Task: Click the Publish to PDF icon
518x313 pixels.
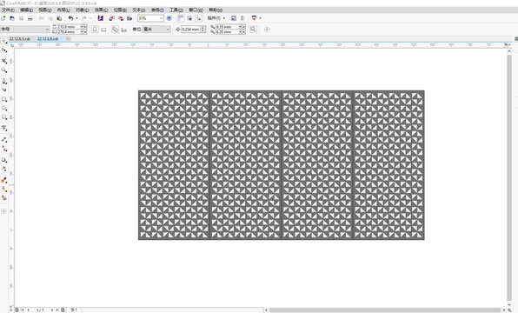Action: click(x=129, y=18)
